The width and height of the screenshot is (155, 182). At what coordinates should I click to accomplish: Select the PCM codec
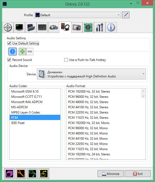click(x=35, y=117)
